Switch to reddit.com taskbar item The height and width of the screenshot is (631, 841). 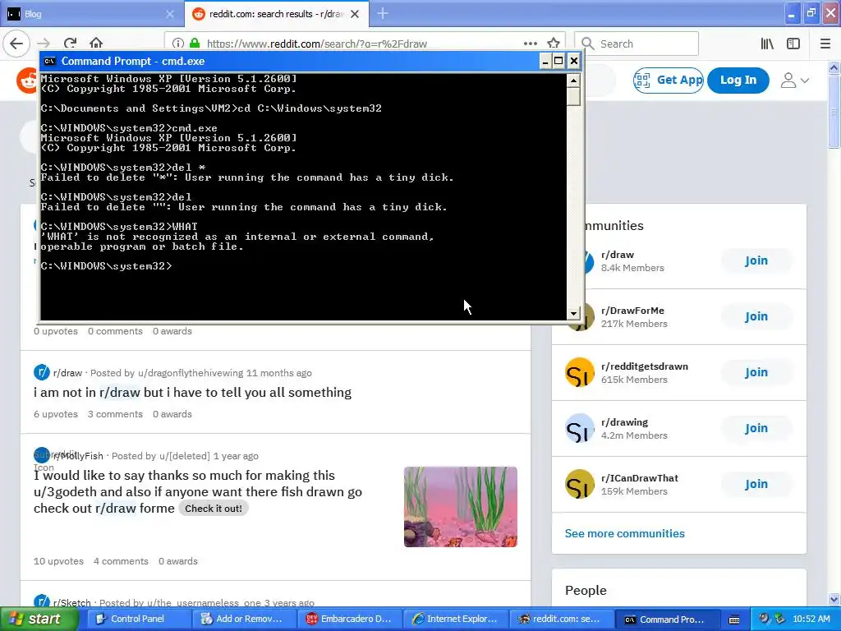[x=560, y=619]
